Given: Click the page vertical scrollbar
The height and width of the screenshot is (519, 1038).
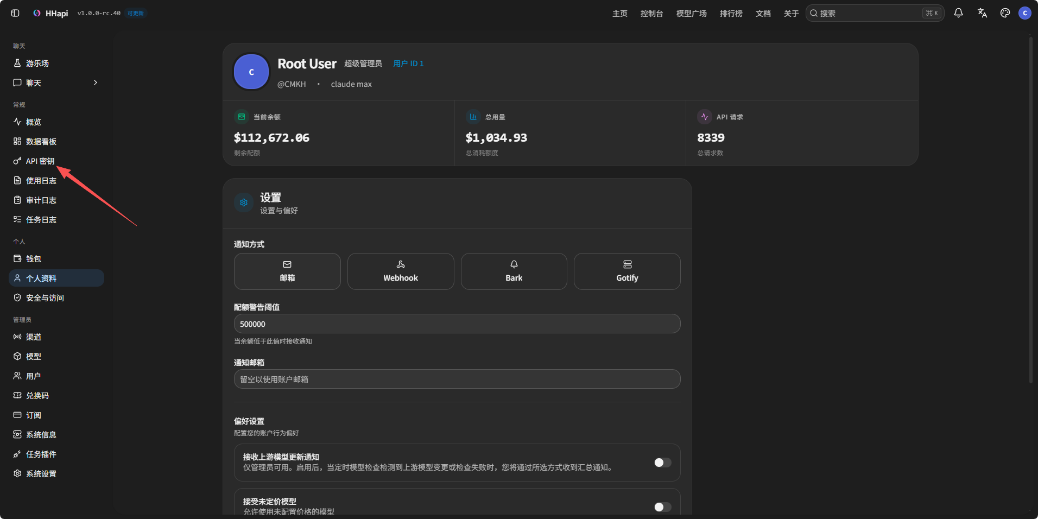Looking at the screenshot, I should coord(1030,210).
